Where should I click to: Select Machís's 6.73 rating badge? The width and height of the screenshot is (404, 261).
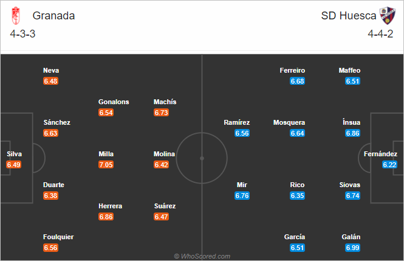161,113
